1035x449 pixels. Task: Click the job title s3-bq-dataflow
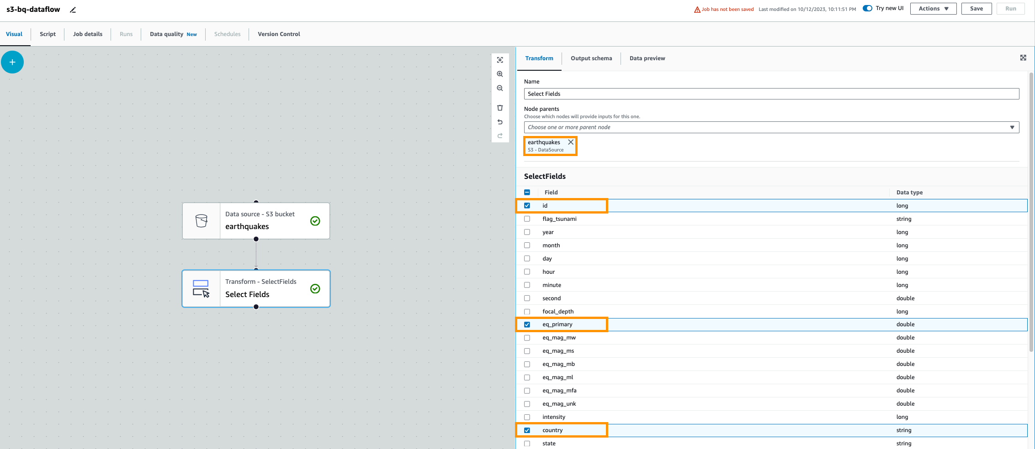33,9
